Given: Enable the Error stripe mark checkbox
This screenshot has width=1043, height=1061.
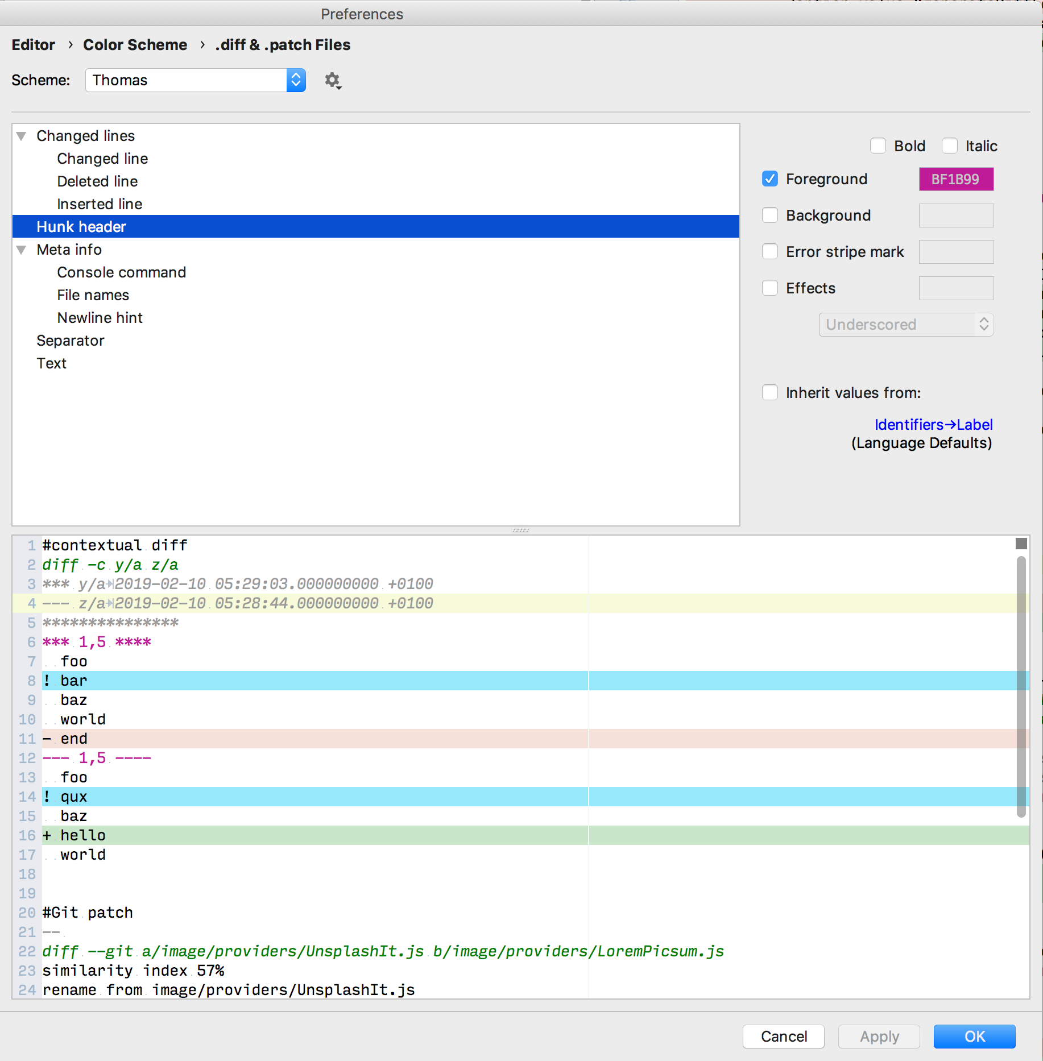Looking at the screenshot, I should [x=770, y=252].
